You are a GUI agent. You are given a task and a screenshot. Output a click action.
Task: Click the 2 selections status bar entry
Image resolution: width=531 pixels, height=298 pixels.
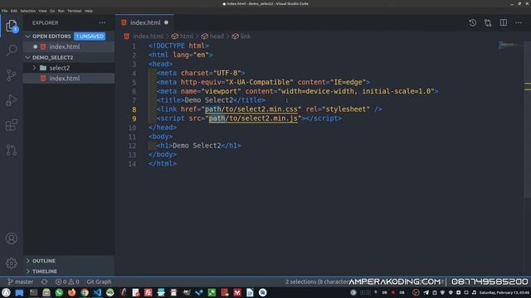click(x=317, y=281)
